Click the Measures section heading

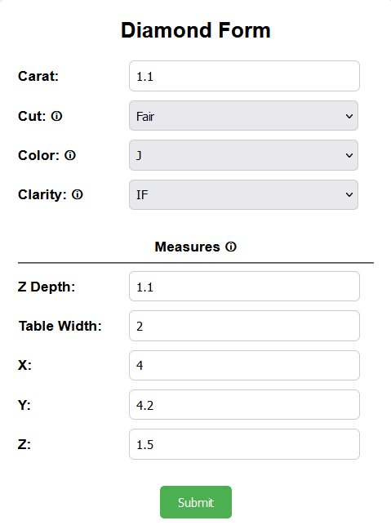188,247
